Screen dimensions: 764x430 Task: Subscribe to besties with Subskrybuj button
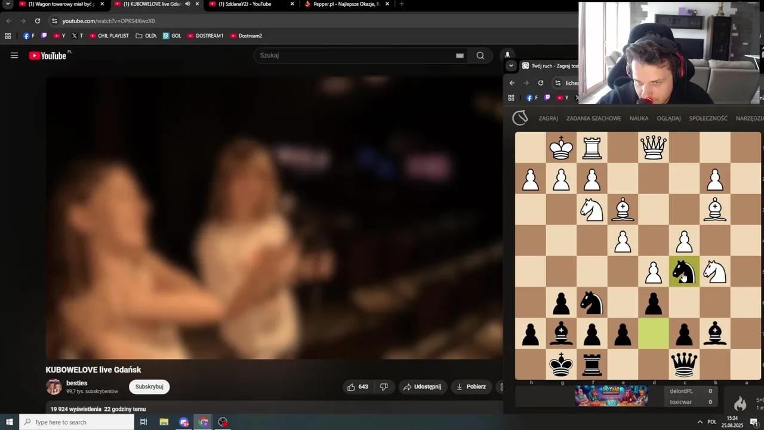149,386
